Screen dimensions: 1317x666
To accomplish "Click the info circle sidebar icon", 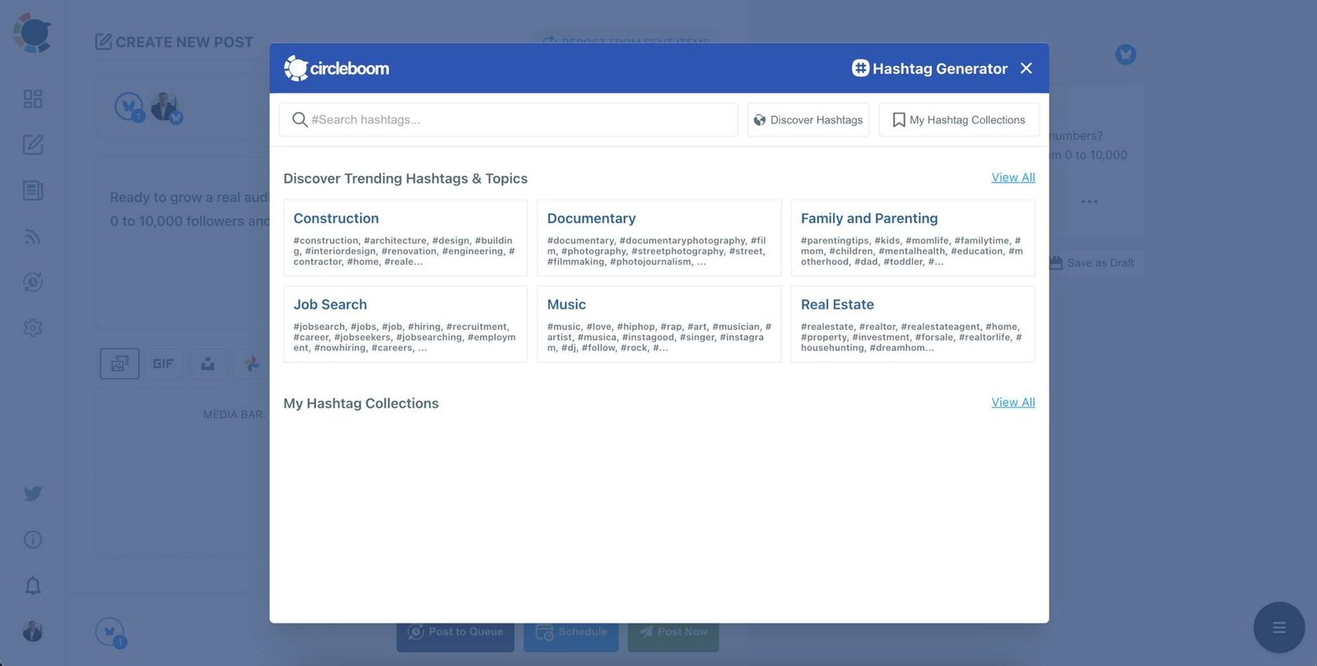I will point(33,539).
